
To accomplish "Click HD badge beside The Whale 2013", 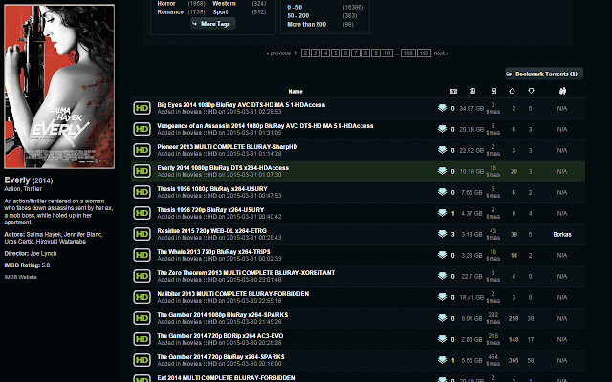I will click(x=142, y=255).
